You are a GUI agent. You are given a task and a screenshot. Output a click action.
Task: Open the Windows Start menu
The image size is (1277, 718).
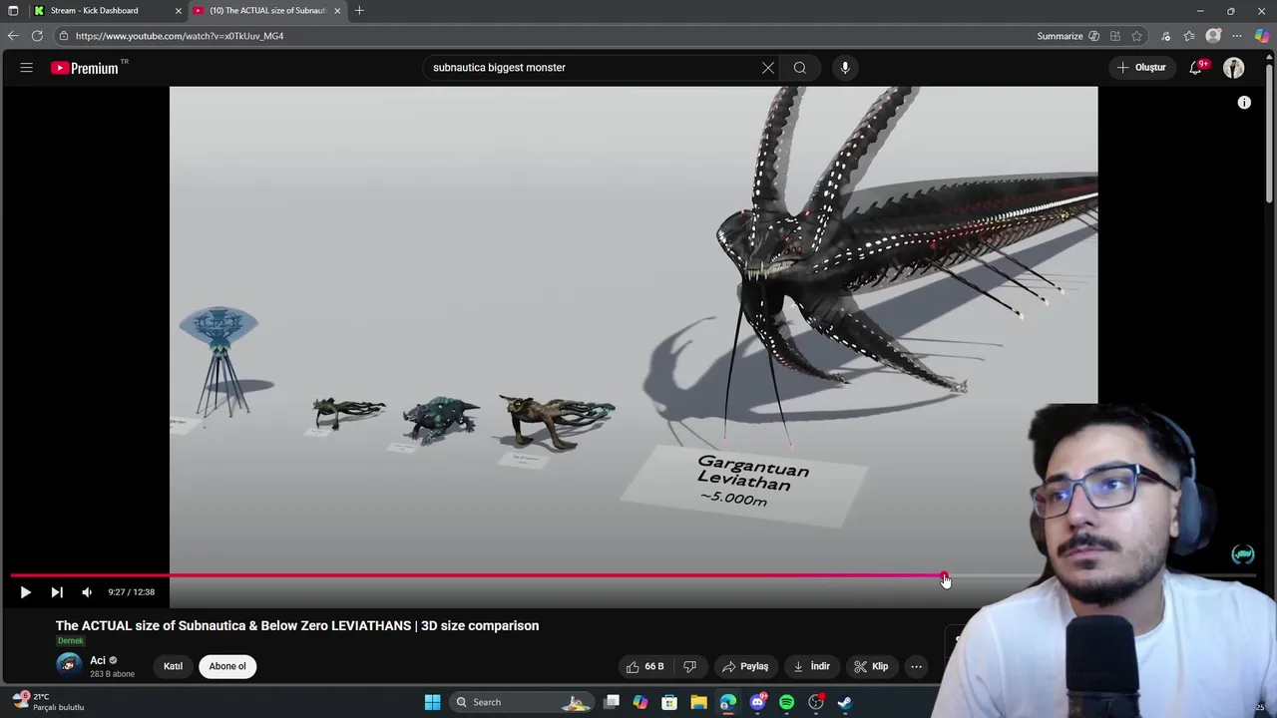click(x=432, y=702)
